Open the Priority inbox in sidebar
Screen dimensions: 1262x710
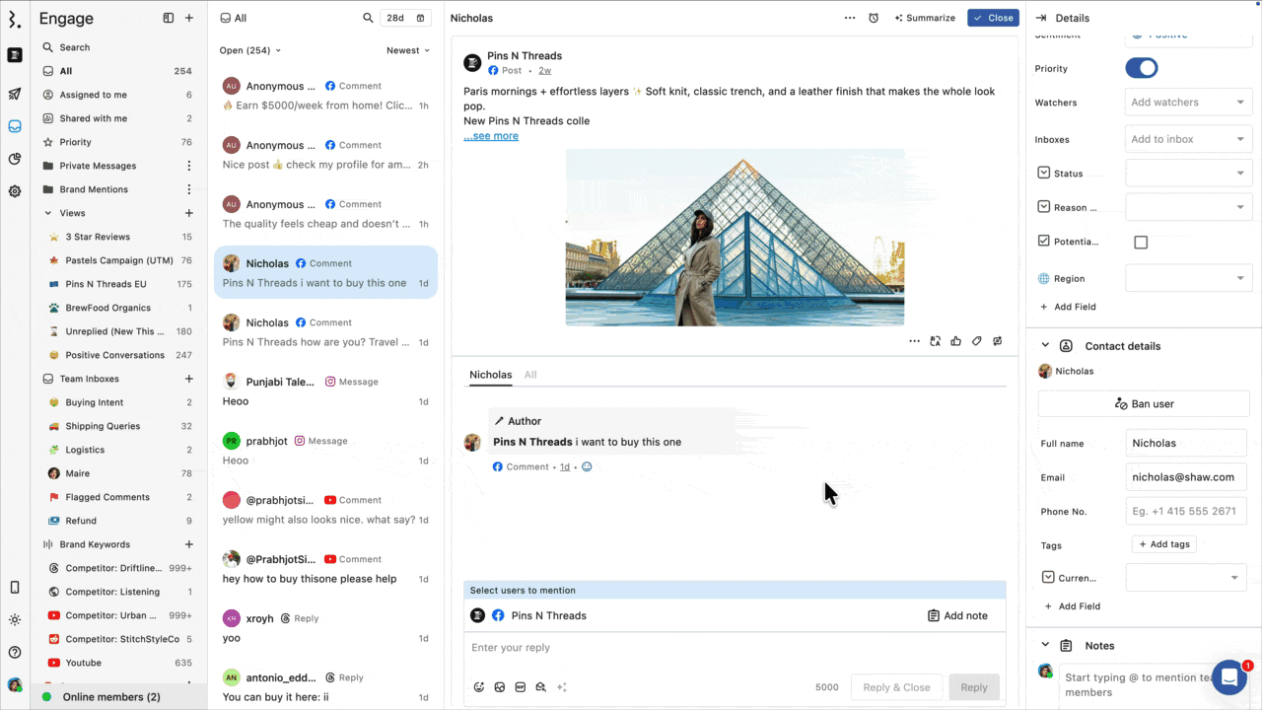click(x=75, y=142)
